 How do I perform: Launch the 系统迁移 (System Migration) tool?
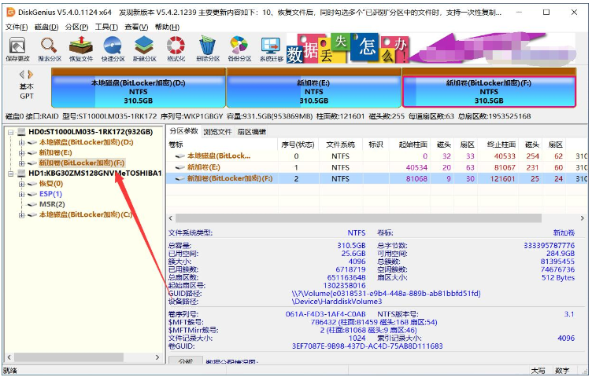[x=272, y=48]
